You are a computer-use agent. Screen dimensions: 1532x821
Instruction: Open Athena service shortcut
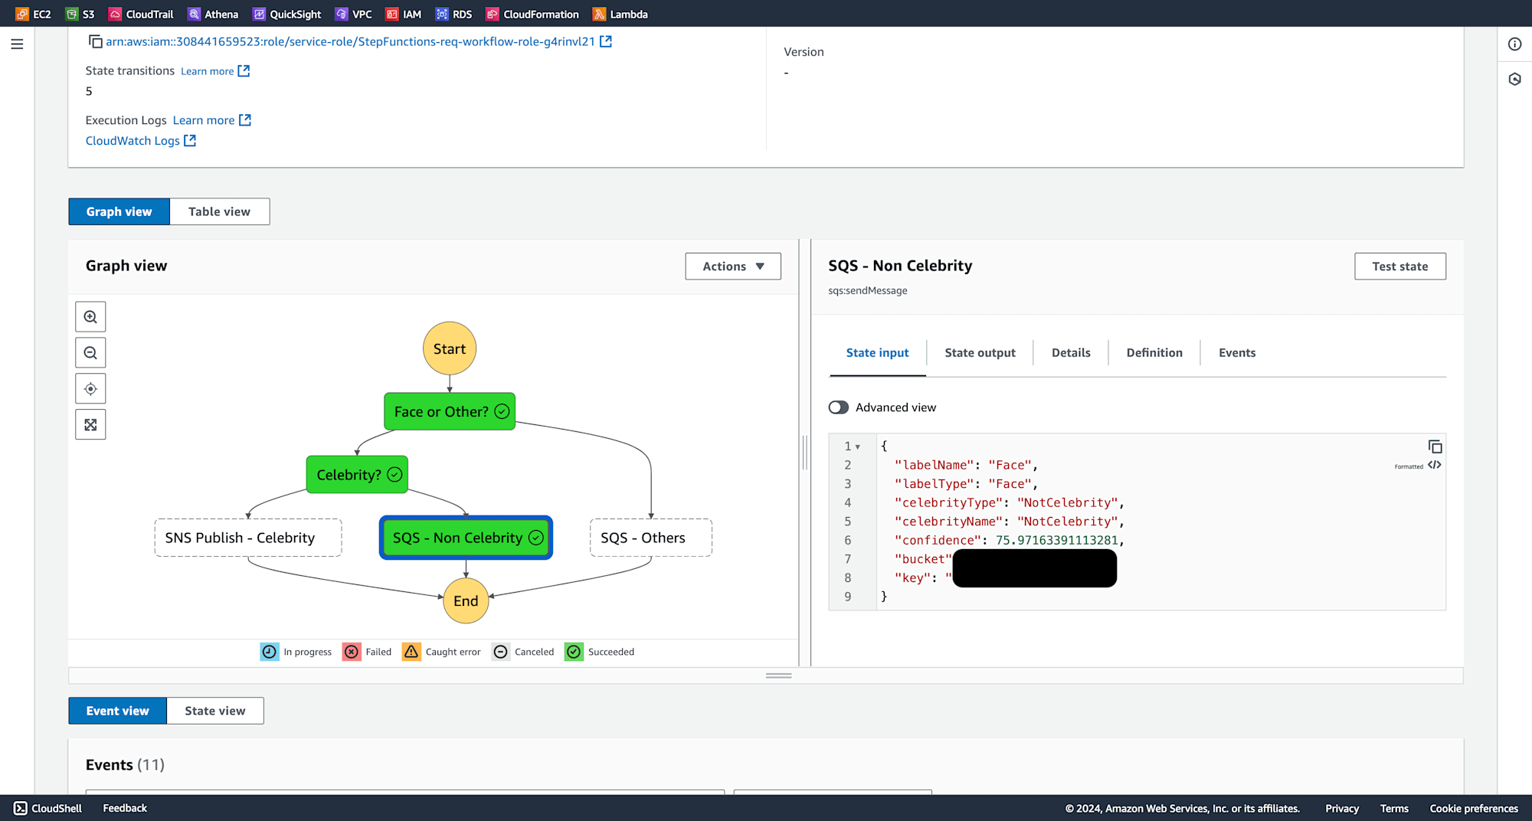[213, 14]
